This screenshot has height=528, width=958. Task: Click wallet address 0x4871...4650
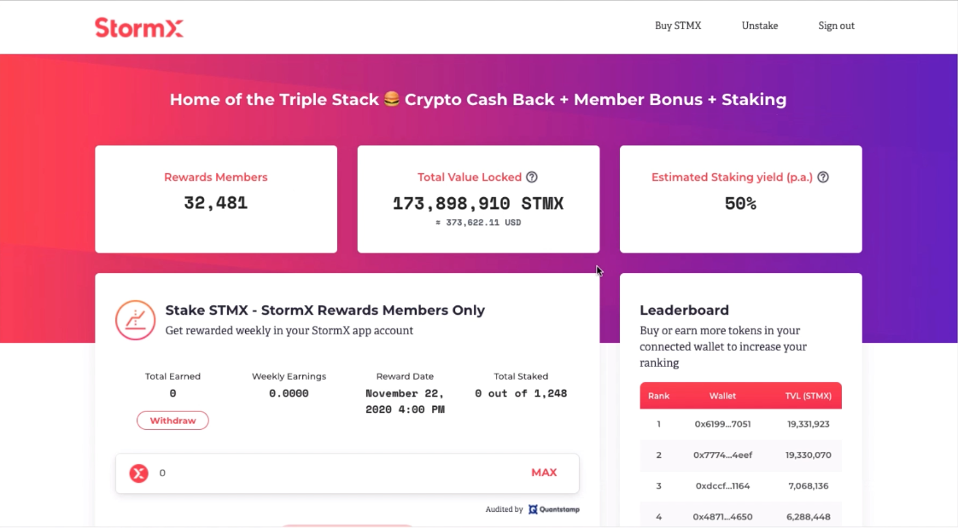pos(723,517)
